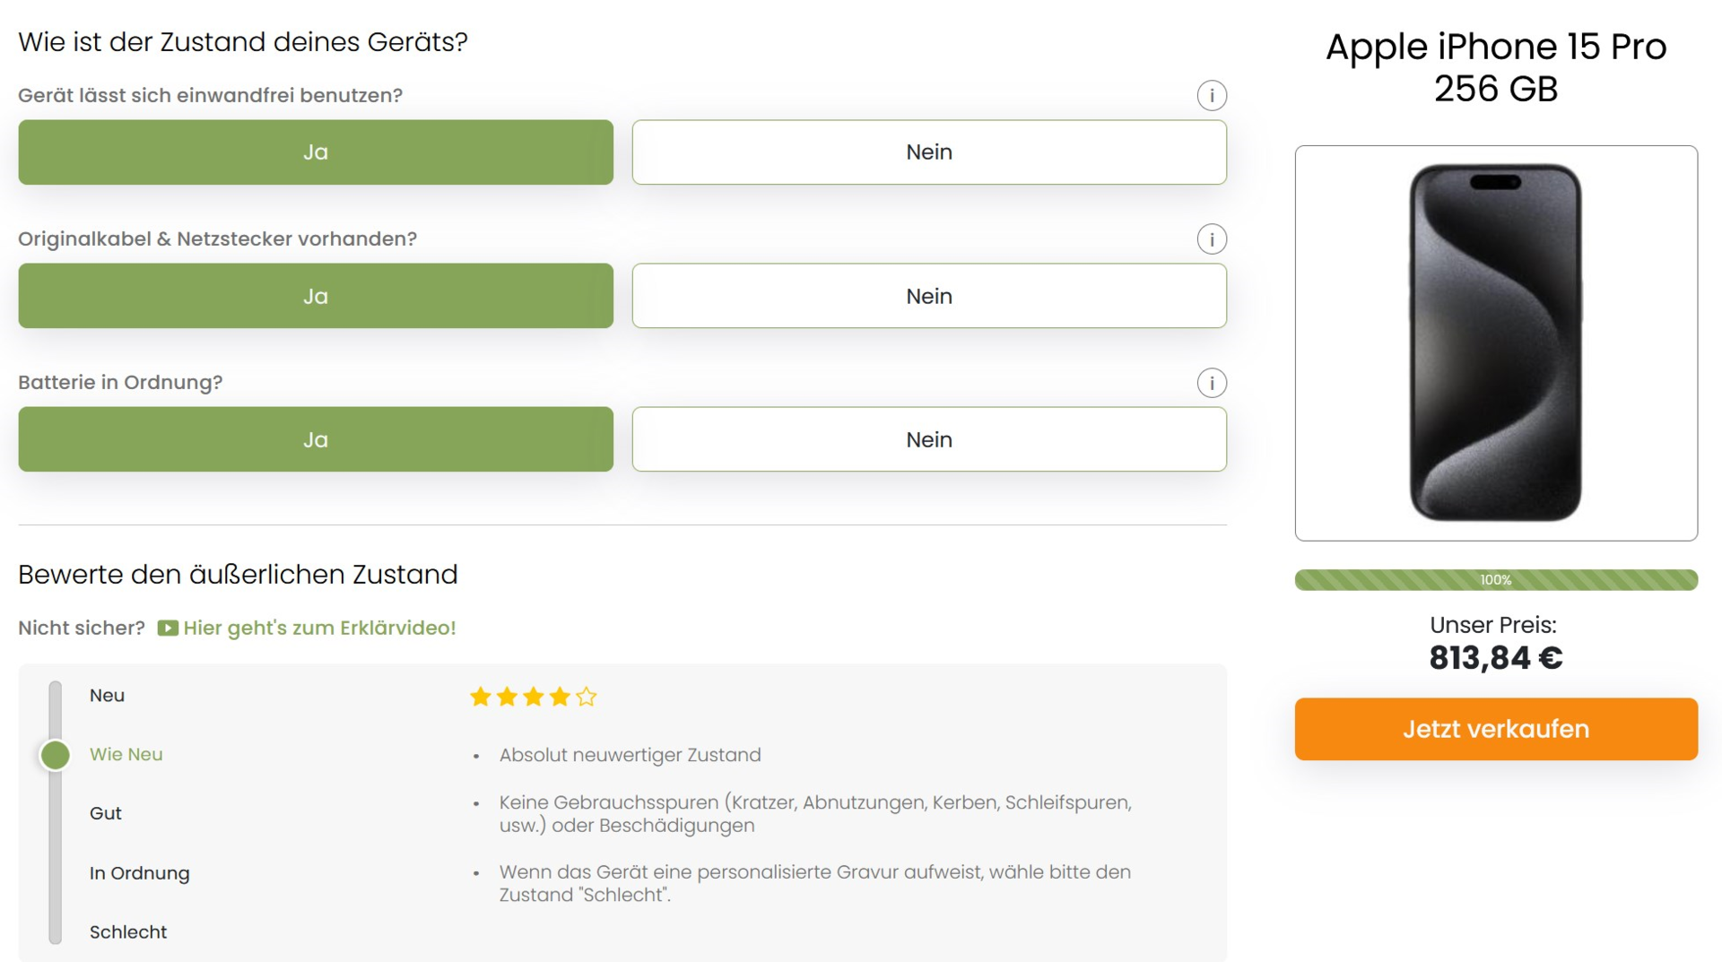Click the star rating icons
The width and height of the screenshot is (1722, 962).
533,697
